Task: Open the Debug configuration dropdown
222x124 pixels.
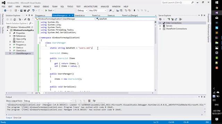Action: click(82, 11)
